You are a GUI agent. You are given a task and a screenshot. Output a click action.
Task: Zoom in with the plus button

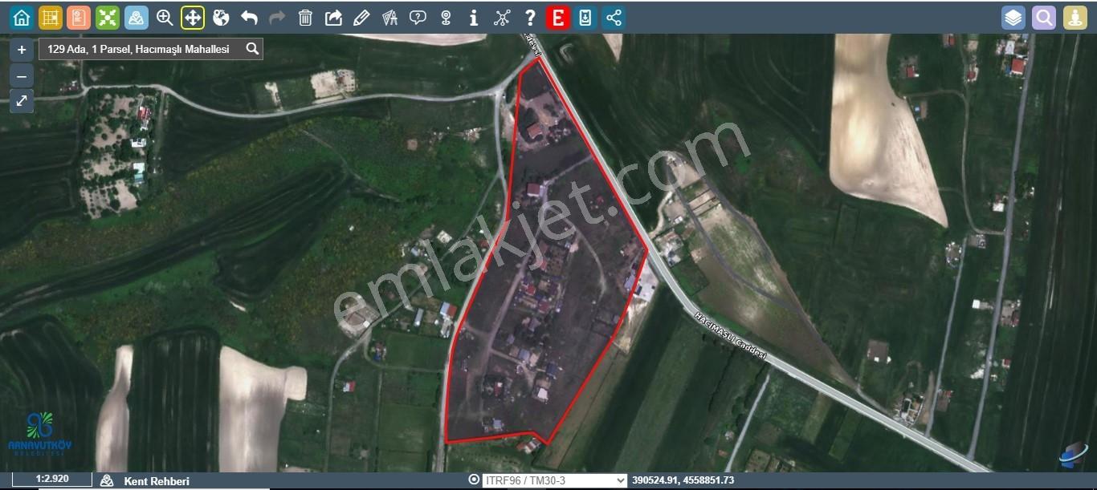click(x=22, y=49)
